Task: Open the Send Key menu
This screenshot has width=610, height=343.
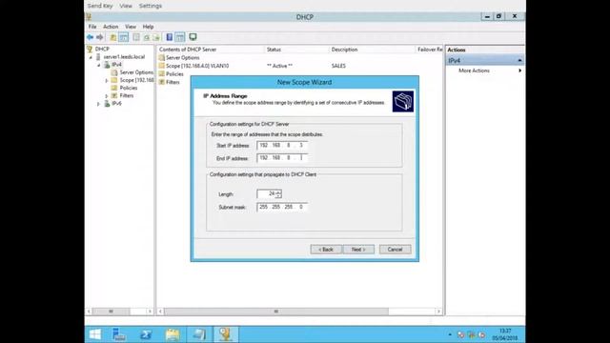Action: point(99,6)
